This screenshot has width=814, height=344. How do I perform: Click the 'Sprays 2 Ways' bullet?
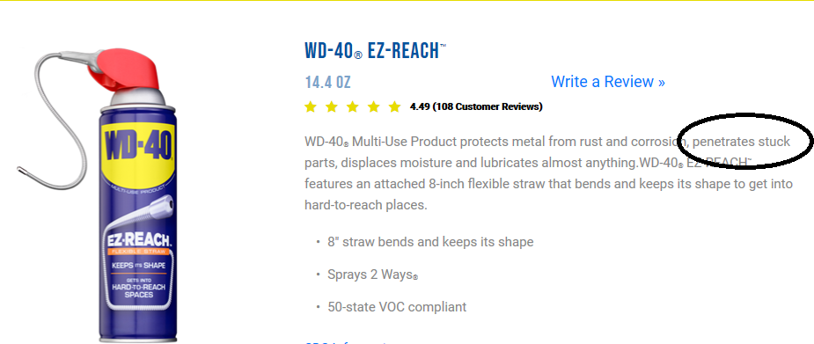click(x=373, y=274)
